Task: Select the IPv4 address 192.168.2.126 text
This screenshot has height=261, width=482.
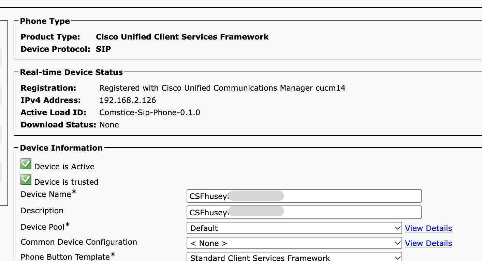Action: pyautogui.click(x=128, y=100)
